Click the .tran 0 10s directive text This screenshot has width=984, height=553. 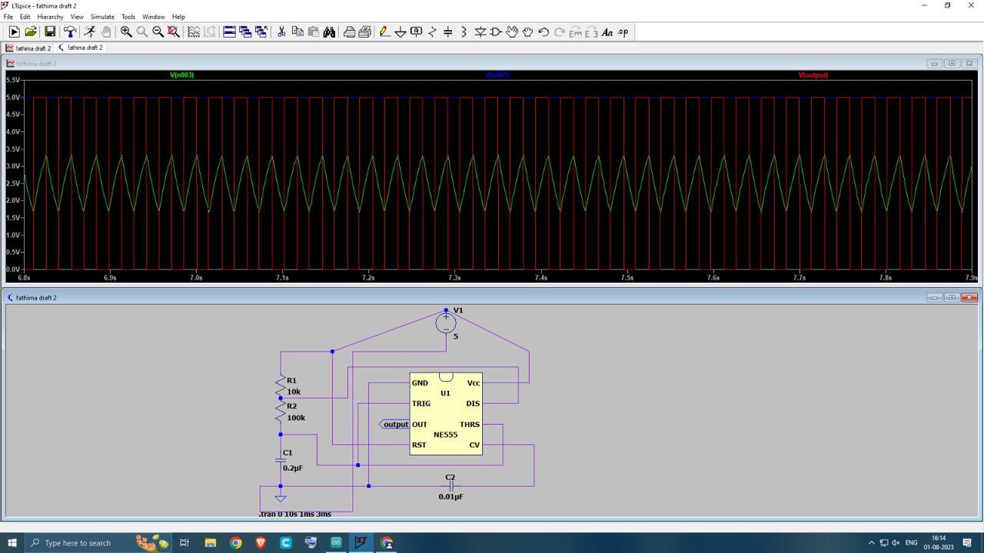coord(295,514)
